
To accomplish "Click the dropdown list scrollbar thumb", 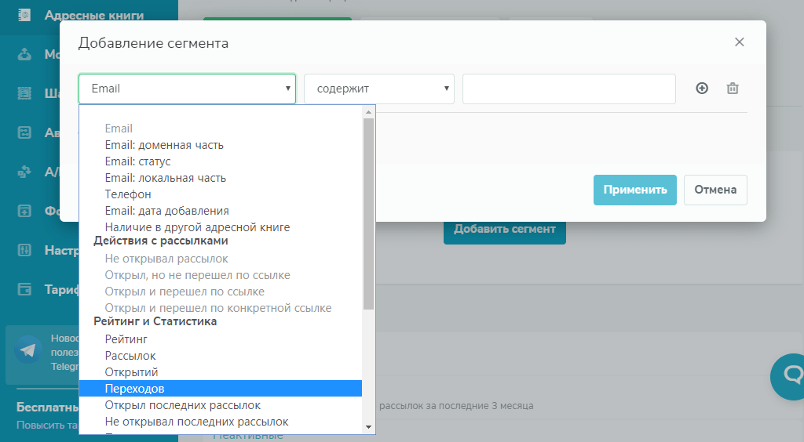I will (x=368, y=214).
